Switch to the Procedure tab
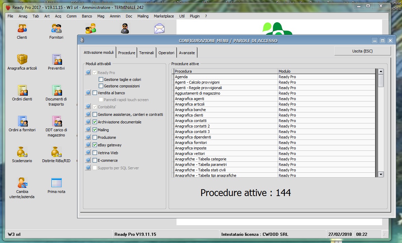Viewport: 402px width, 243px height. (126, 52)
